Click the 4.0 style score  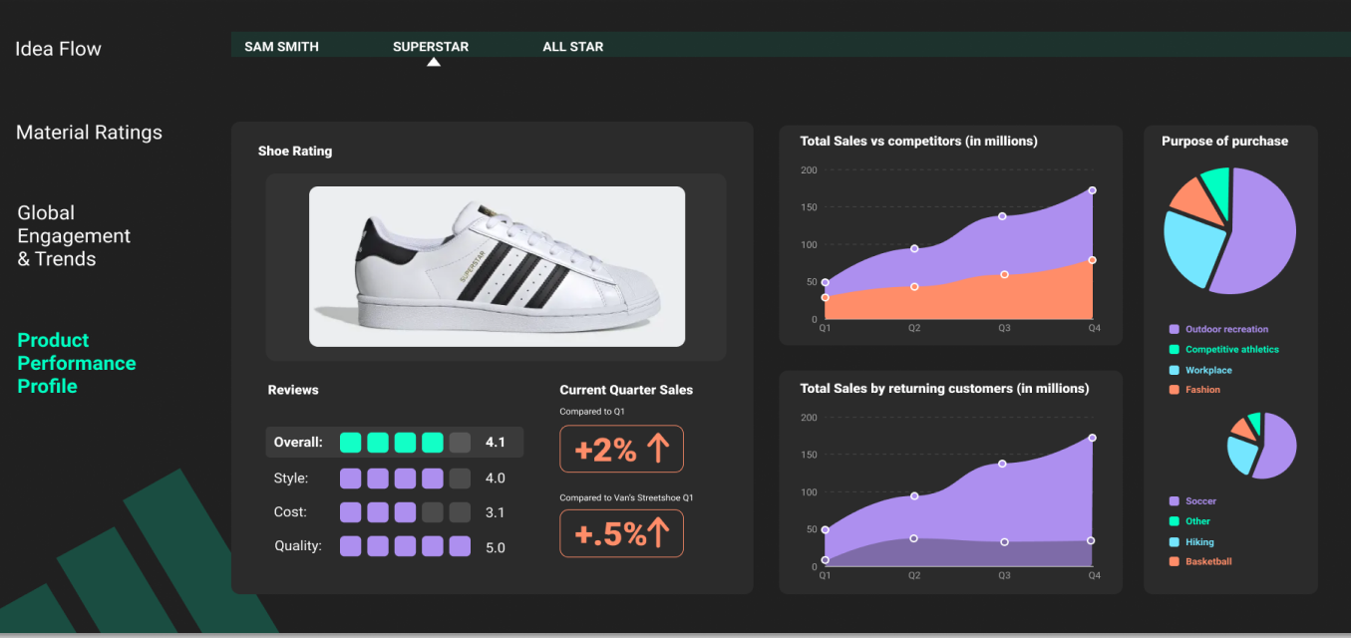click(x=496, y=478)
